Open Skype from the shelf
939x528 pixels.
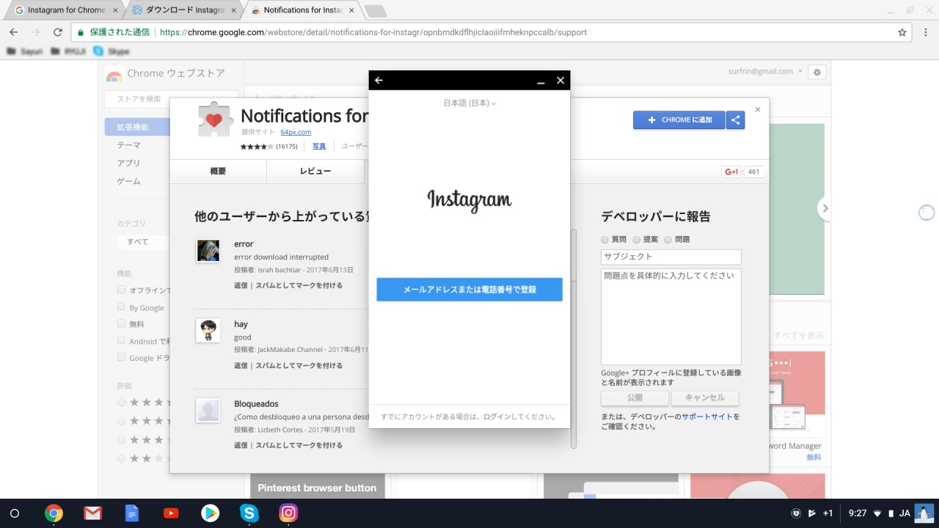pos(249,513)
